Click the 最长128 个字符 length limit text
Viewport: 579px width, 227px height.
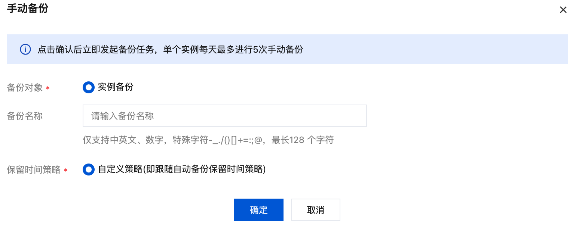[x=302, y=140]
